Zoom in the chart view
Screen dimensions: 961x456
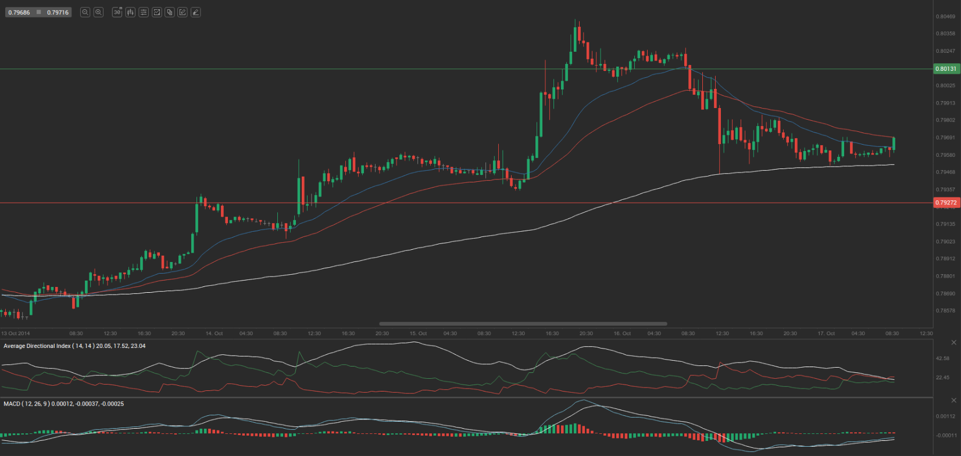pyautogui.click(x=99, y=12)
